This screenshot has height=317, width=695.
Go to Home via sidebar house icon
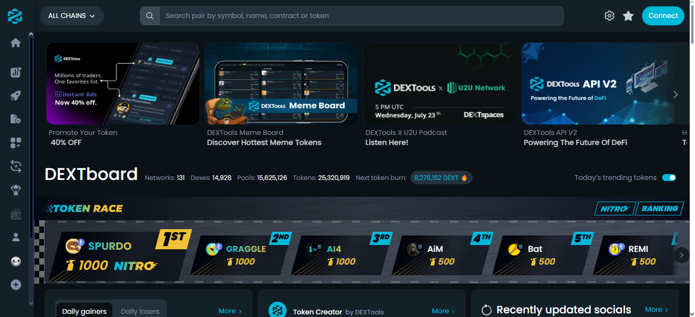pos(15,43)
